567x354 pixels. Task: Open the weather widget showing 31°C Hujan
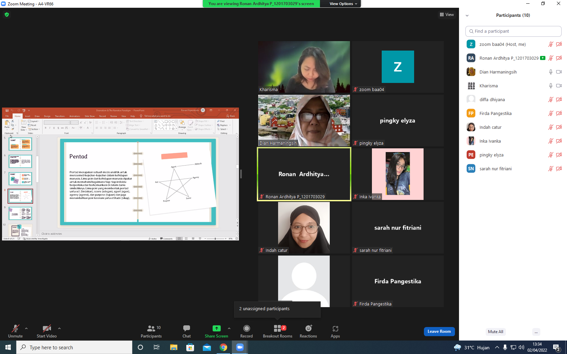(472, 347)
